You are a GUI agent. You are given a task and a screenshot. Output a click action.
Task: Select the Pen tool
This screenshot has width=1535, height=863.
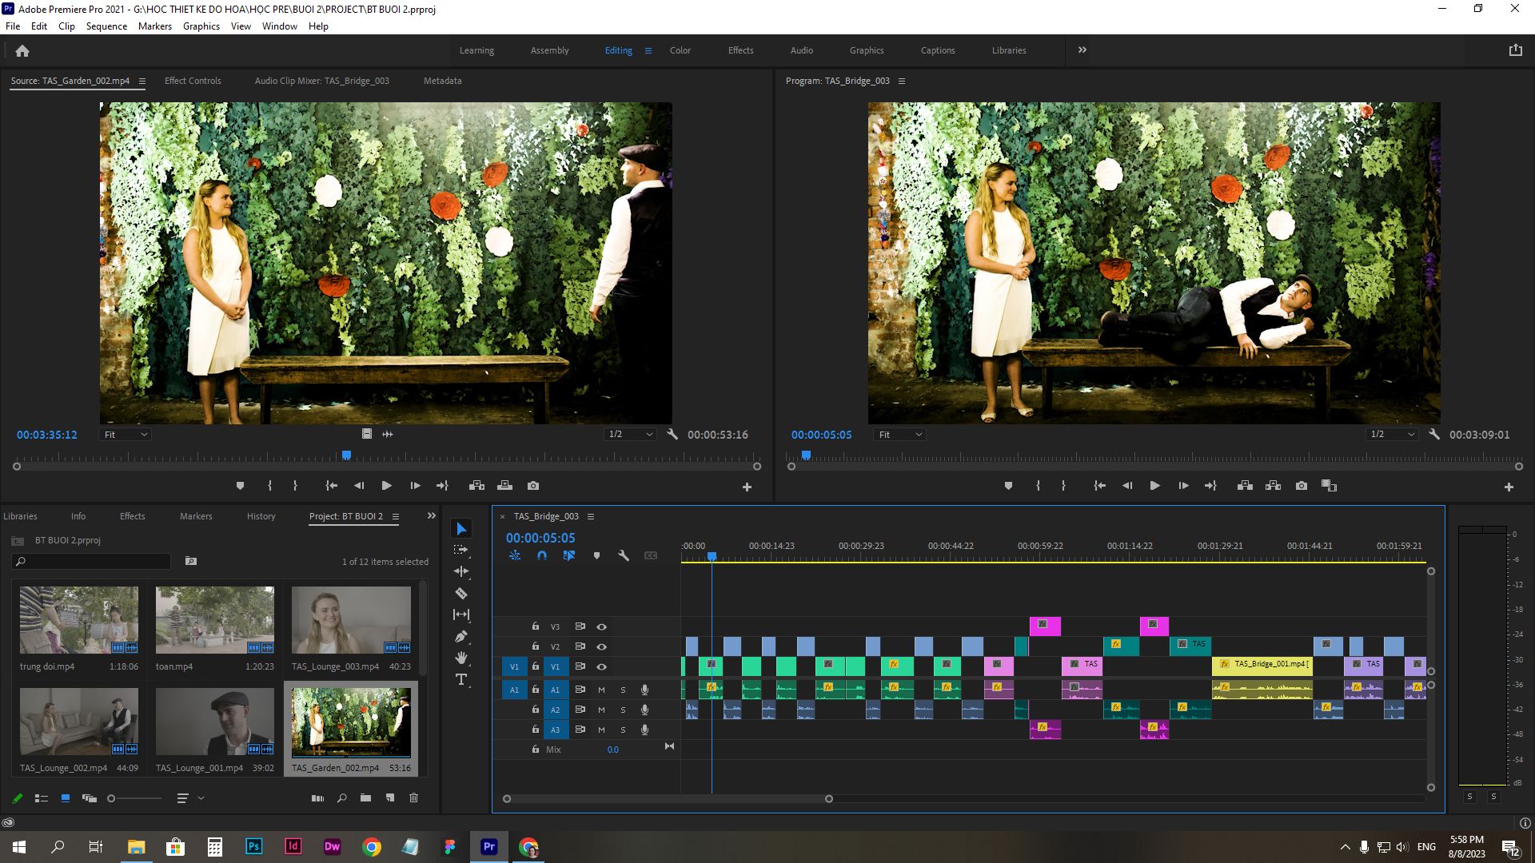click(461, 636)
